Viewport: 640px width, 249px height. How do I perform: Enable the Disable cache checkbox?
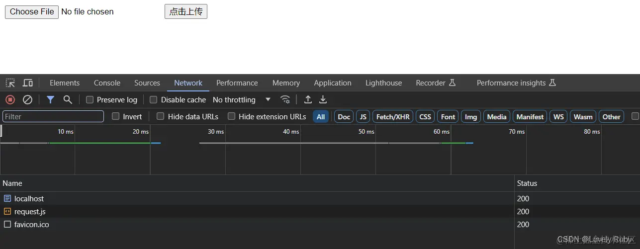(154, 99)
